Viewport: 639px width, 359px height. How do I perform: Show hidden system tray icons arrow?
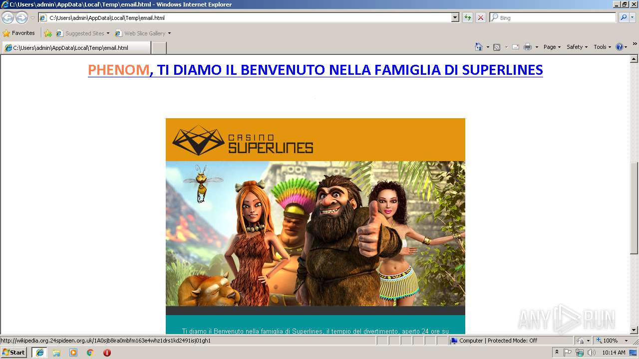(557, 353)
